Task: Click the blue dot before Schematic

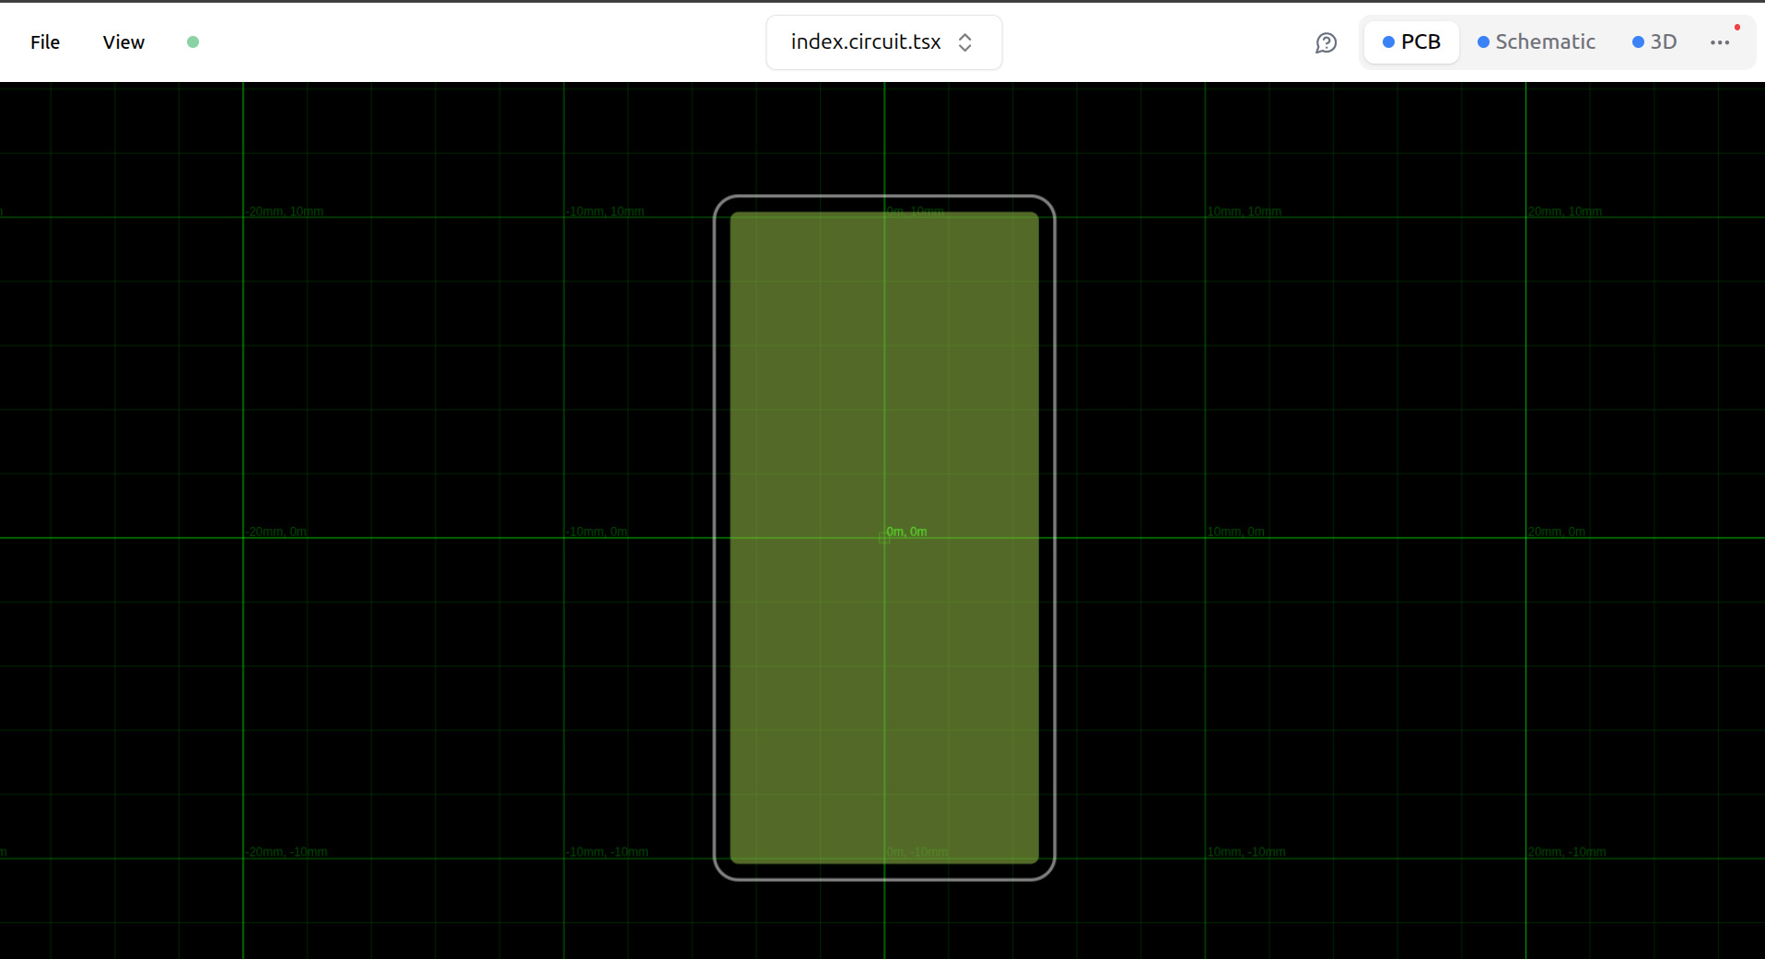Action: coord(1483,42)
